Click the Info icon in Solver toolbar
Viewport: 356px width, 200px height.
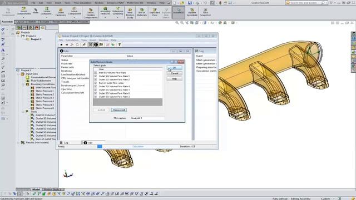96,44
